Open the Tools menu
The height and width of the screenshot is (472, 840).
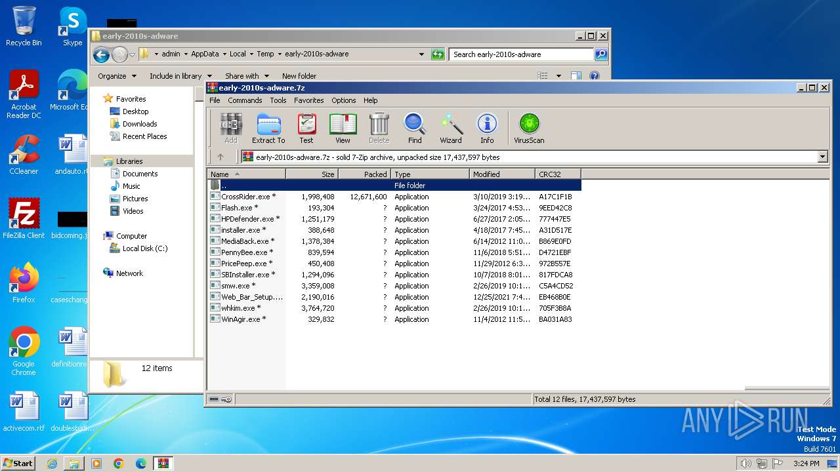[x=278, y=100]
